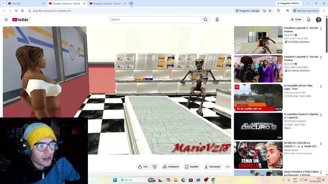Click Preguntar a Google lens button
The image size is (328, 184).
(248, 11)
